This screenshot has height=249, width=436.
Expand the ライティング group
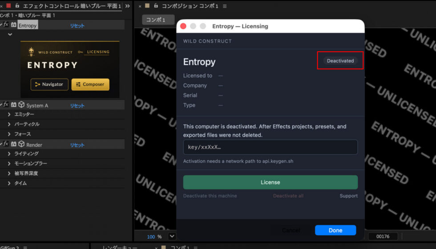(x=9, y=154)
